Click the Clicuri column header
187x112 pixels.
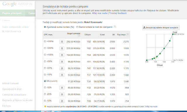(x=88, y=35)
